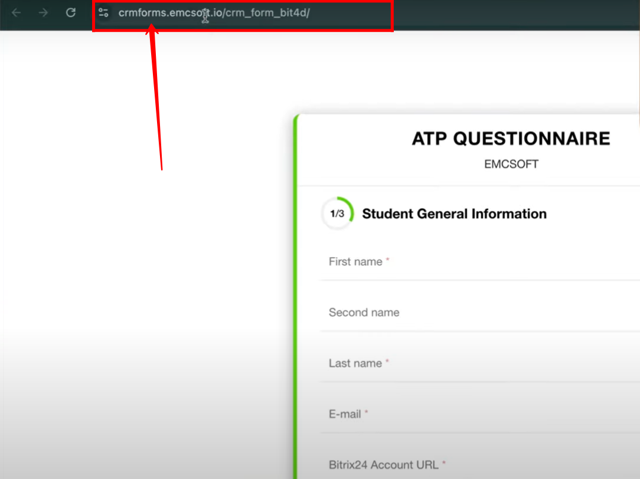Click the EMCSOFT subtitle text
This screenshot has height=479, width=640.
coord(511,164)
